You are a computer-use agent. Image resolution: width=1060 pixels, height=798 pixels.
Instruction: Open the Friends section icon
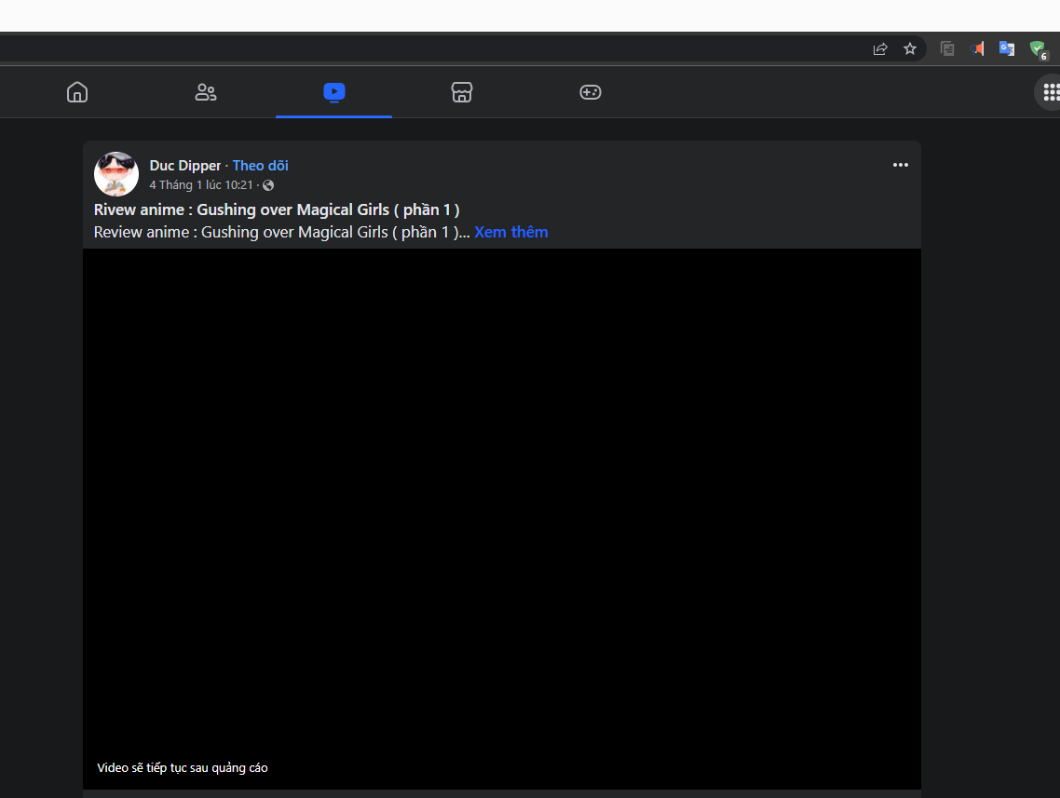click(205, 91)
